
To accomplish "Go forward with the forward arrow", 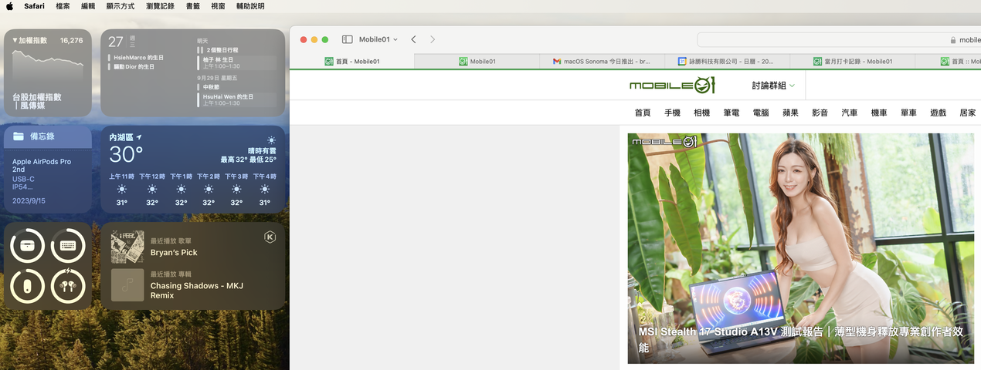I will pyautogui.click(x=433, y=39).
